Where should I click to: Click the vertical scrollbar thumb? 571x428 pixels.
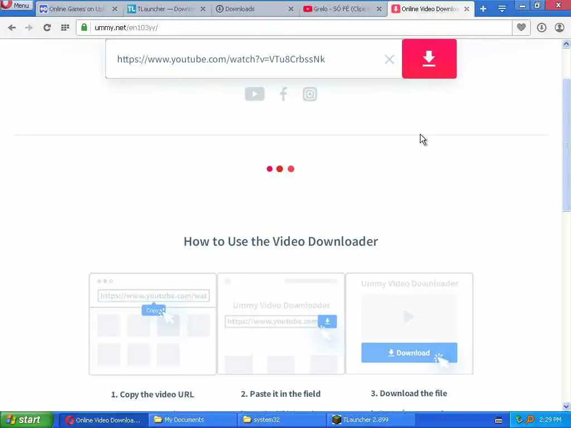[x=567, y=144]
